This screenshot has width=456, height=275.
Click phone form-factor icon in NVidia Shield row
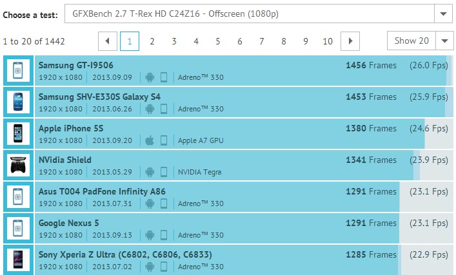point(164,172)
